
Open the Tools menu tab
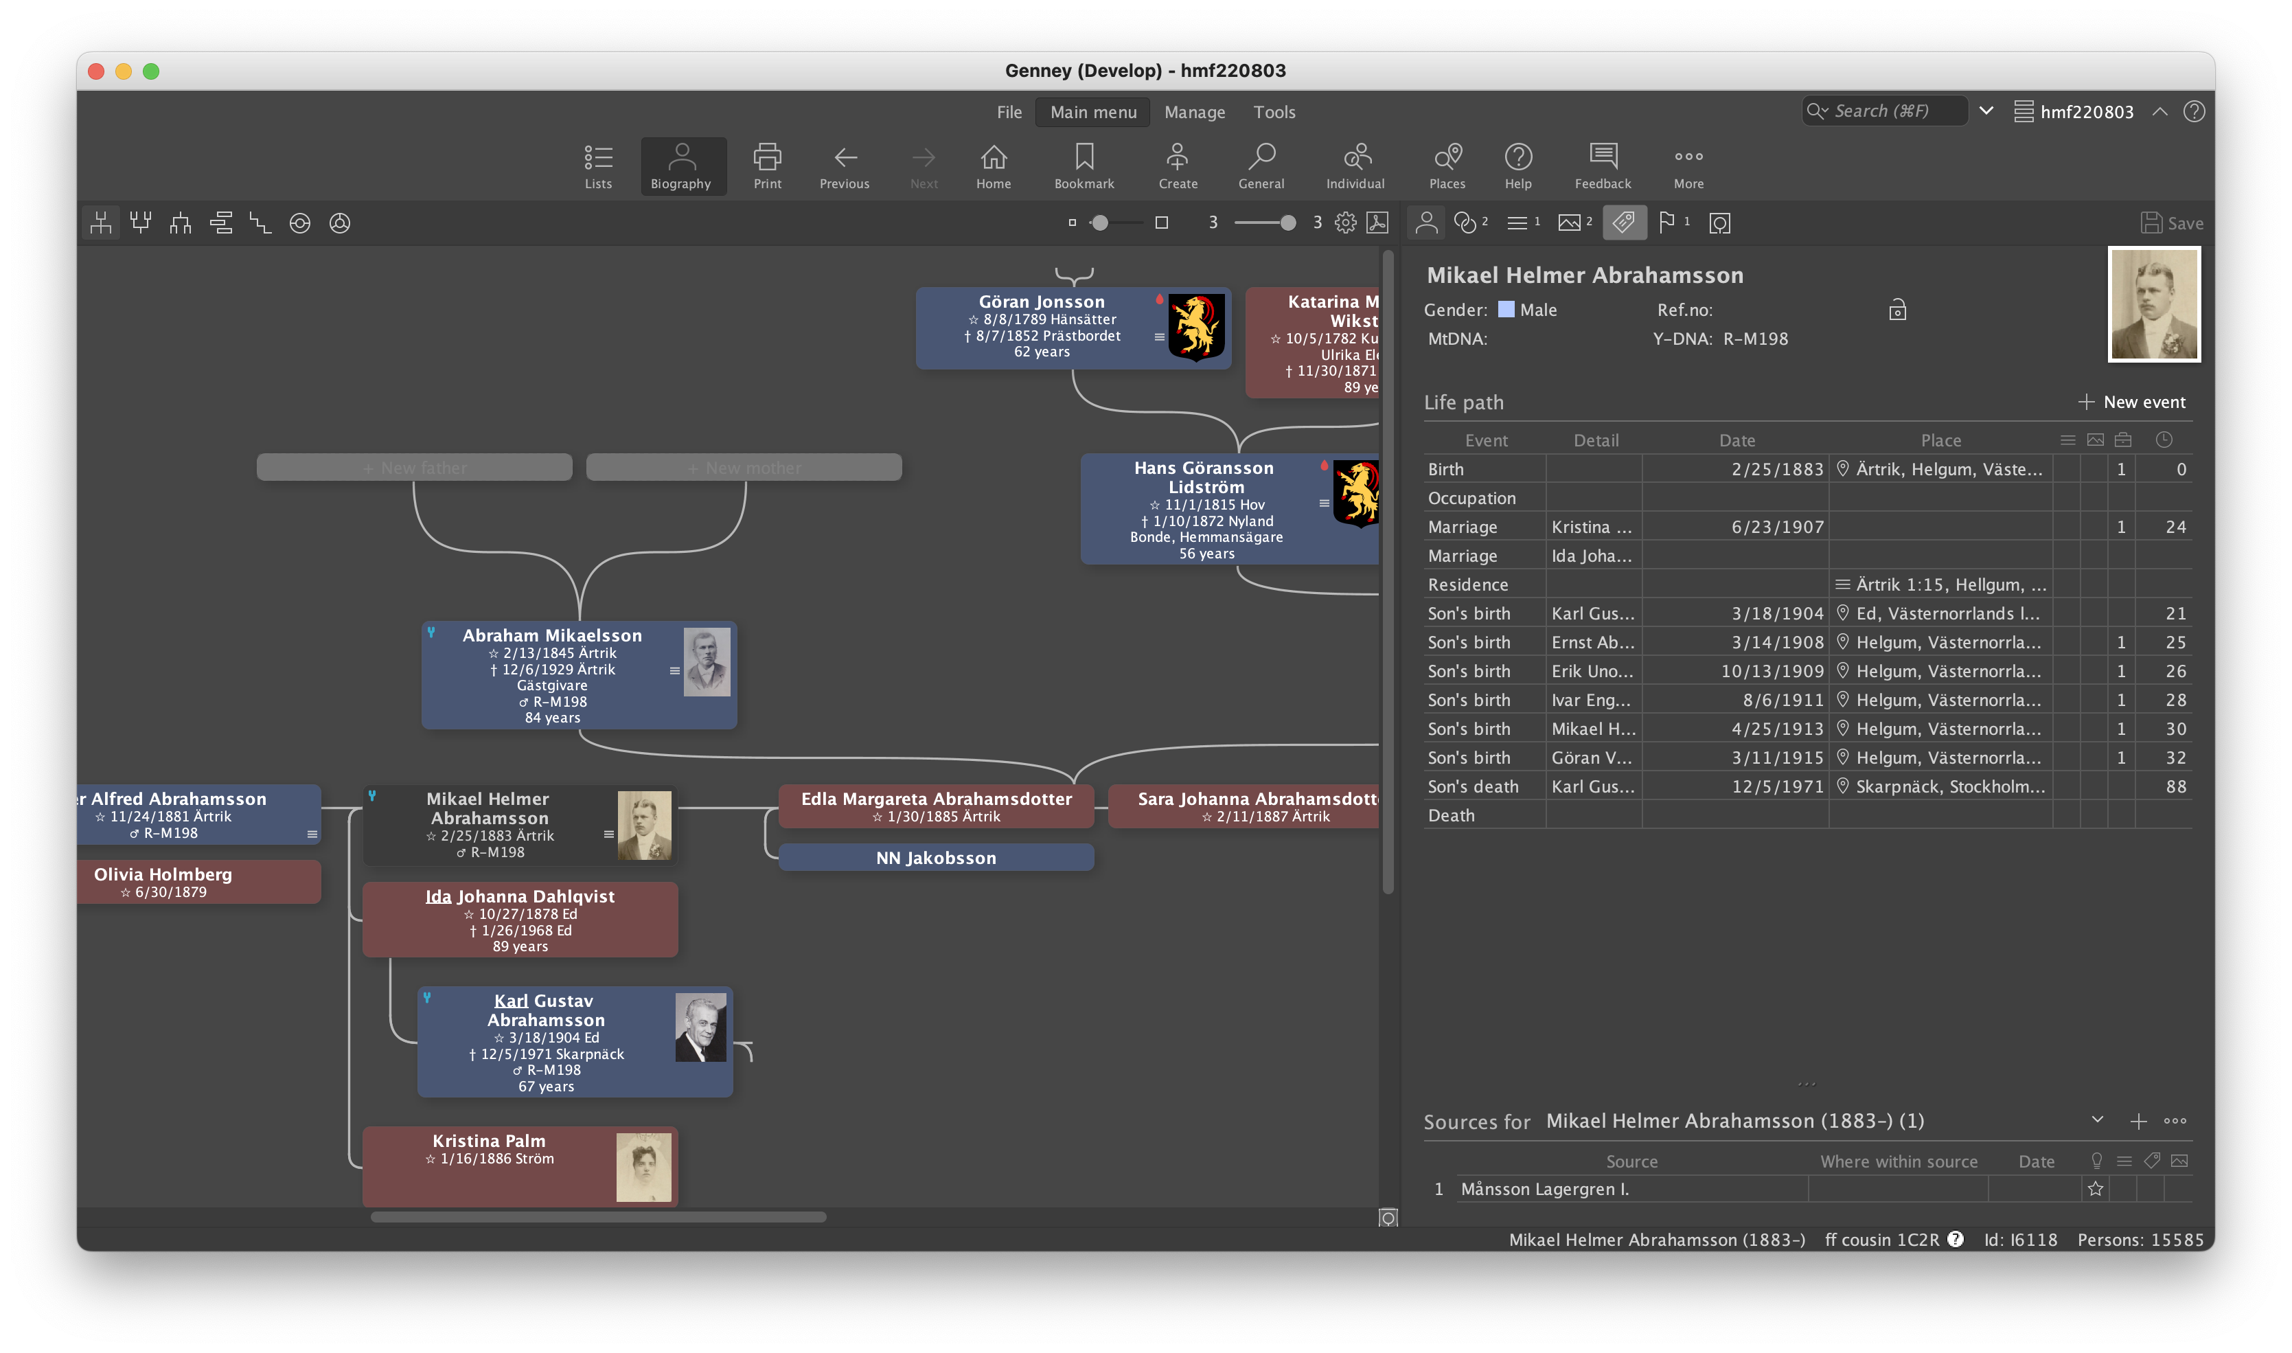click(1273, 112)
